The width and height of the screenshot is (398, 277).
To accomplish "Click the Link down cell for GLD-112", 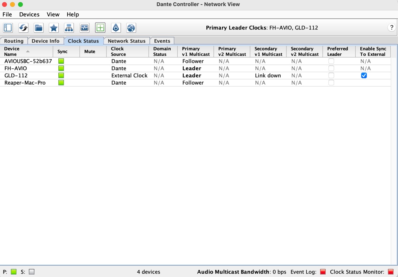I will pyautogui.click(x=268, y=75).
